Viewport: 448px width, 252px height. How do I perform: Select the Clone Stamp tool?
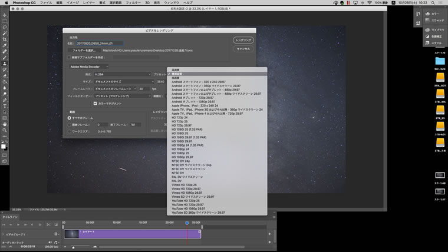(5, 64)
